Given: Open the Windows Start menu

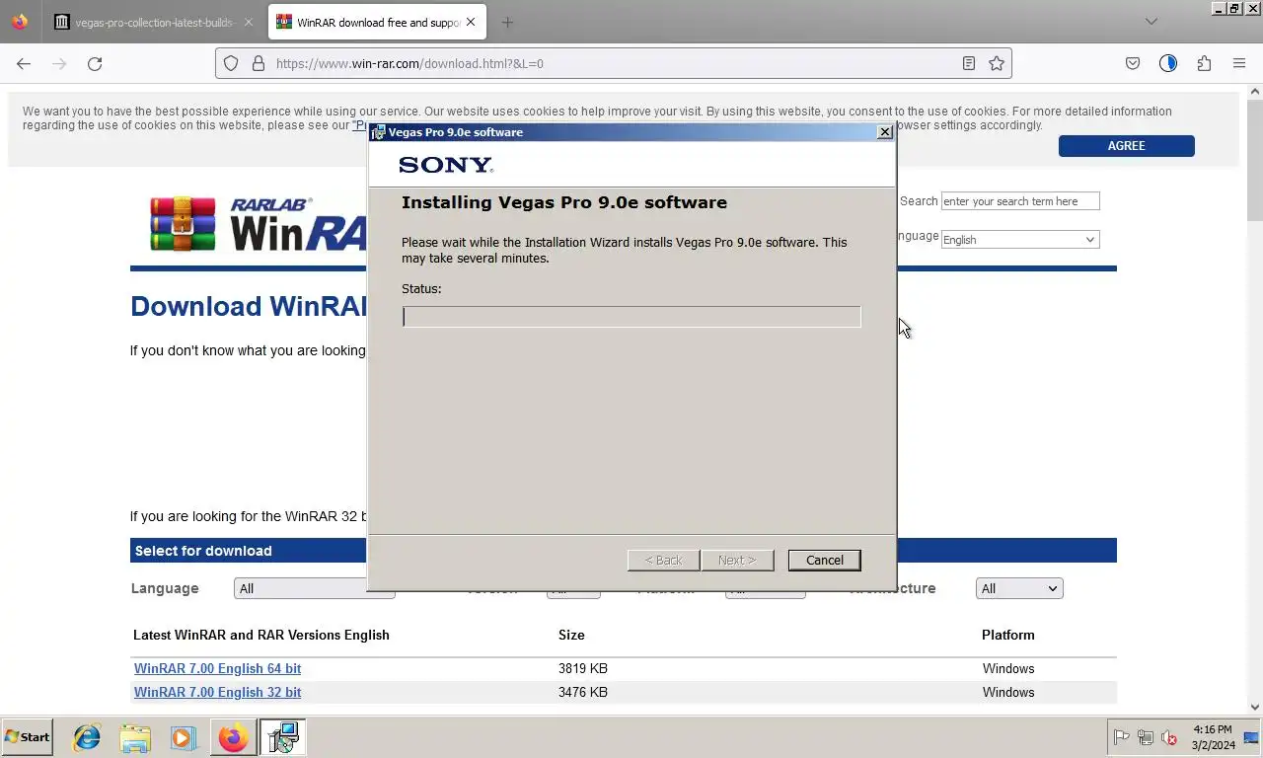Looking at the screenshot, I should (28, 737).
